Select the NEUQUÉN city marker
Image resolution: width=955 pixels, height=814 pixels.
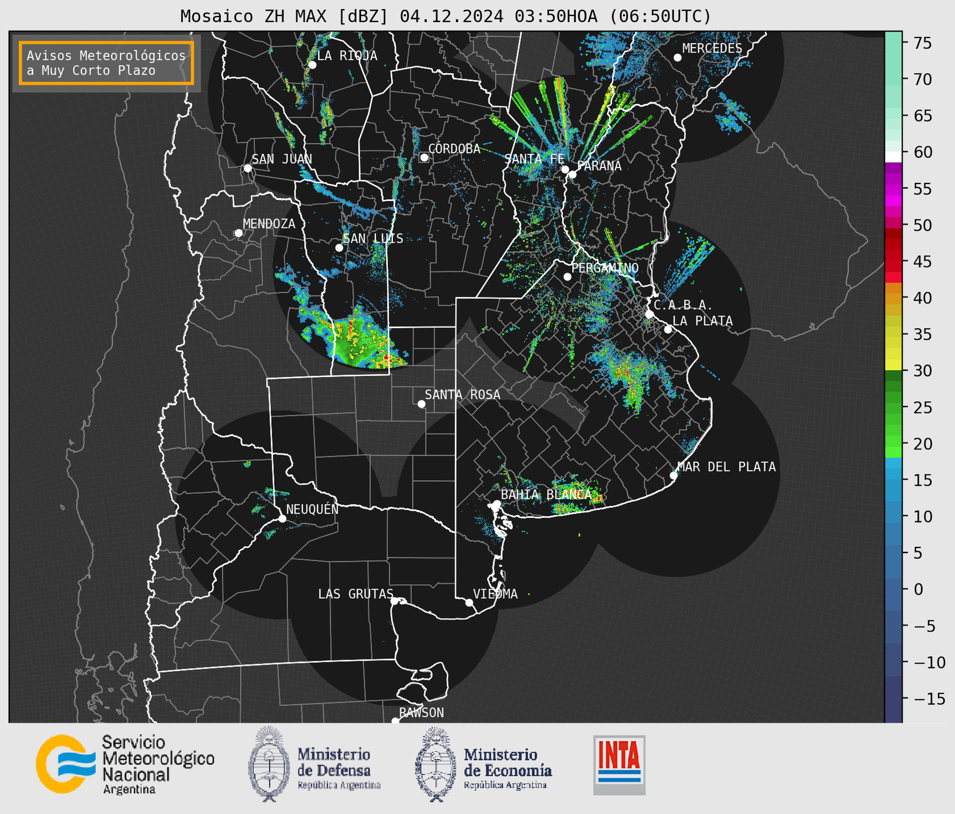[282, 519]
